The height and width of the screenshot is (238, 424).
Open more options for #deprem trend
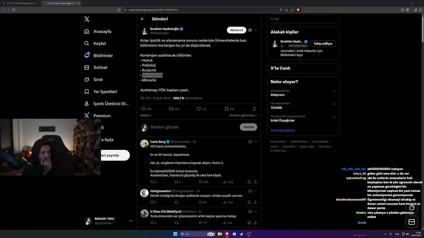(x=334, y=91)
